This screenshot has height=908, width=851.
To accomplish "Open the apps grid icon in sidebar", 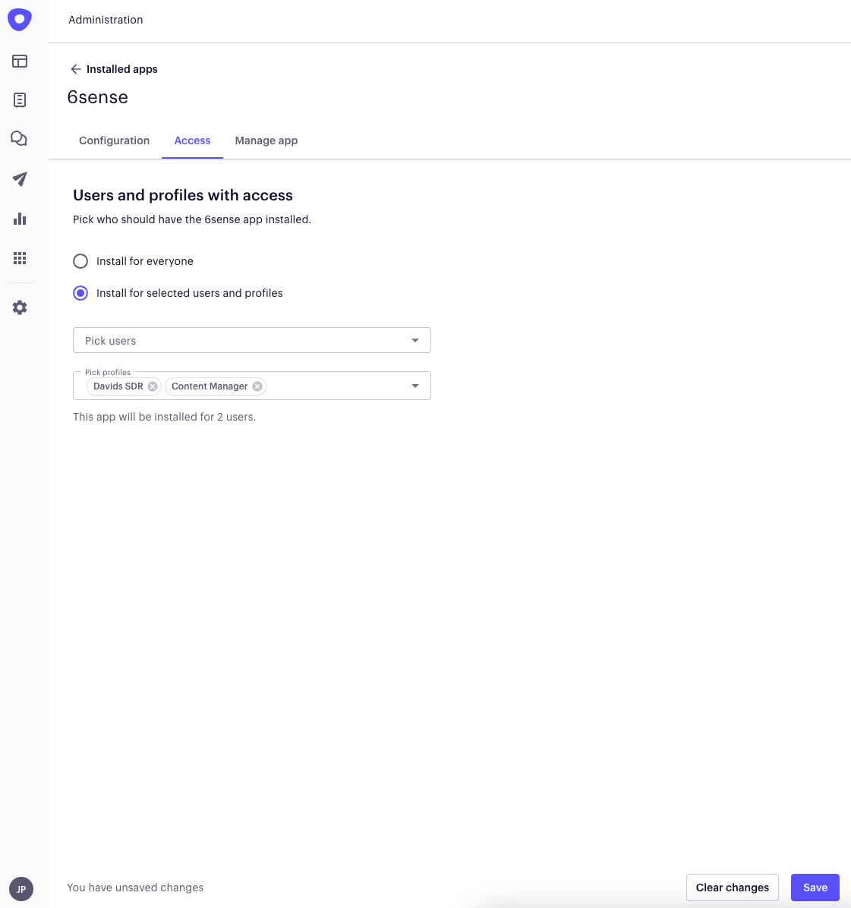I will tap(20, 258).
